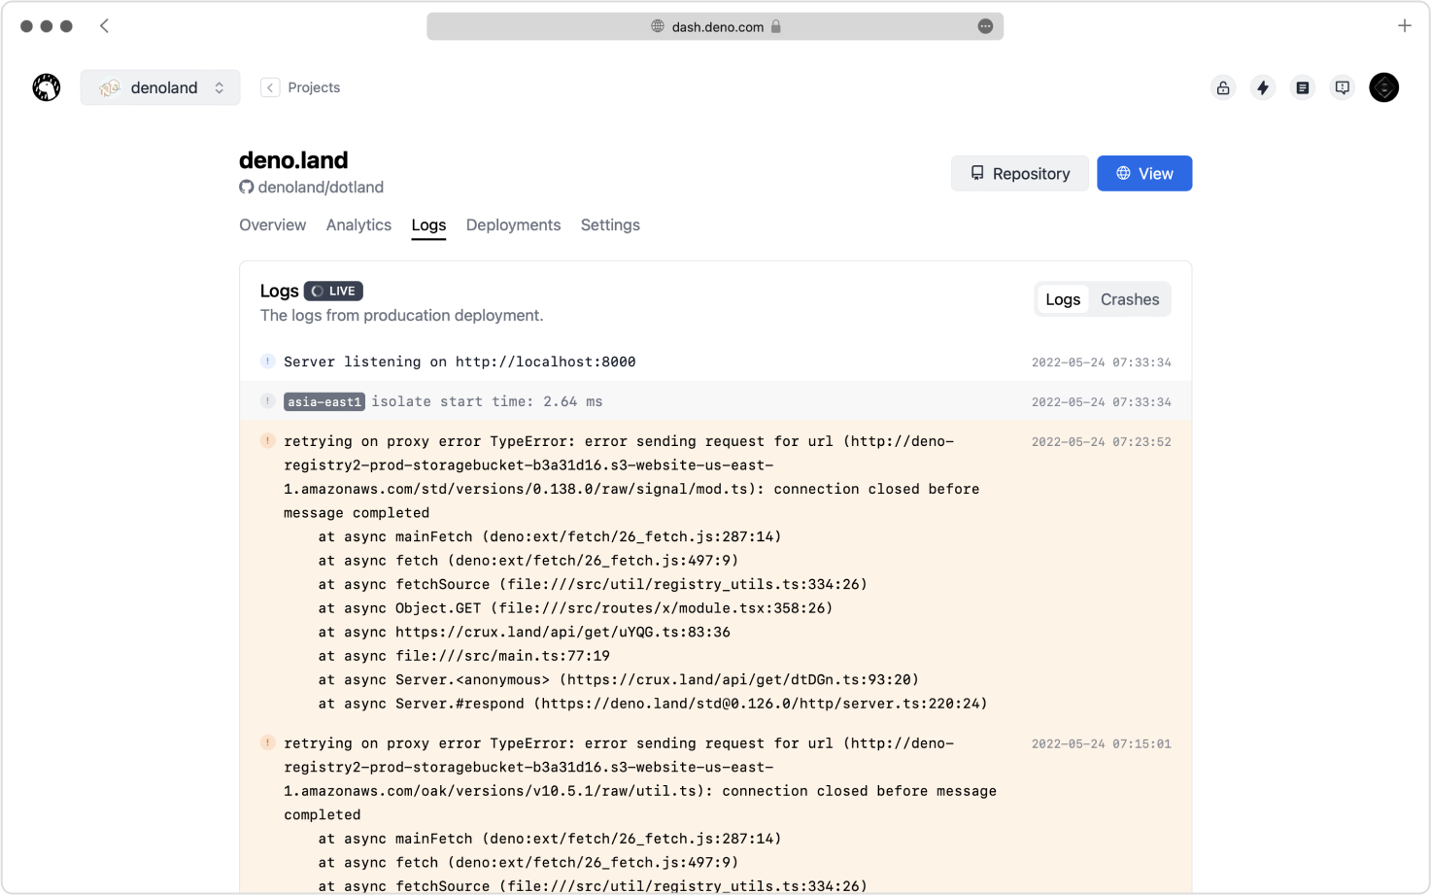The image size is (1431, 895).
Task: Open the Analytics tab
Action: pos(358,224)
